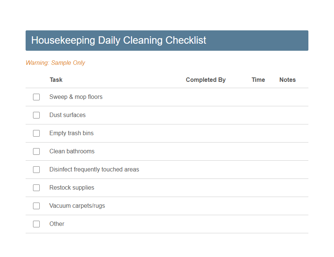
Task: Click the Notes cell for Clean bathrooms
Action: tap(287, 151)
